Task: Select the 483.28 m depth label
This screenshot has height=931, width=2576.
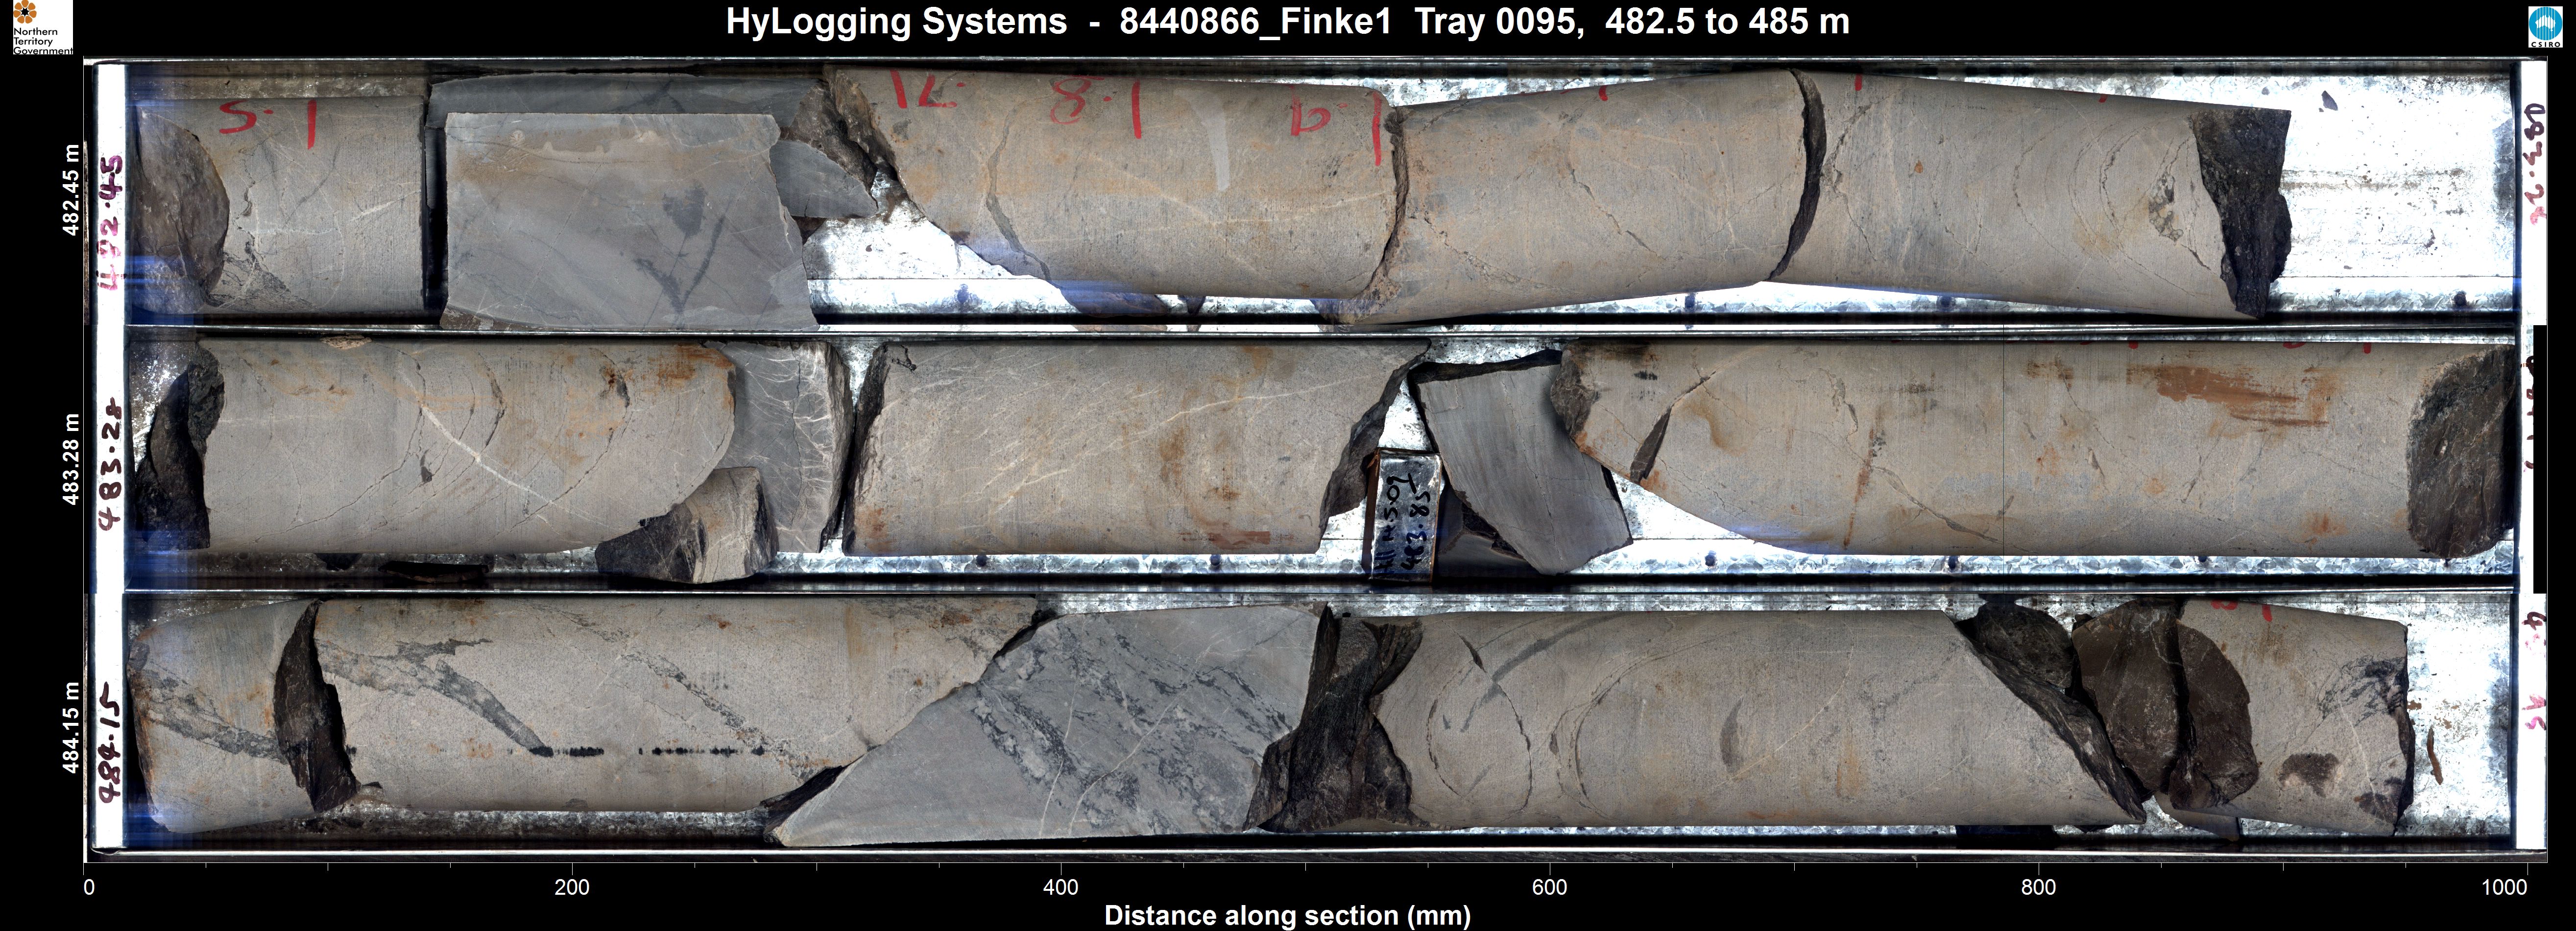Action: (x=71, y=459)
